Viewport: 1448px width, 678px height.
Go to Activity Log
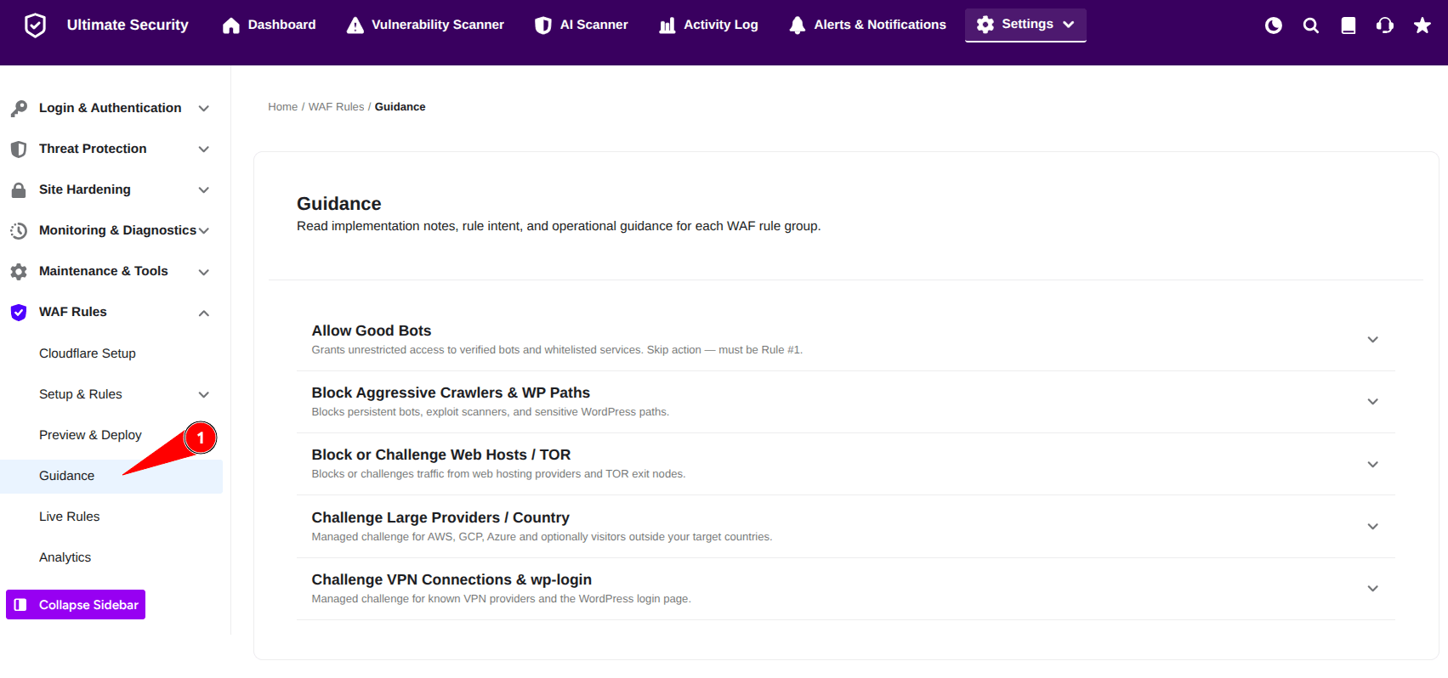(x=708, y=25)
